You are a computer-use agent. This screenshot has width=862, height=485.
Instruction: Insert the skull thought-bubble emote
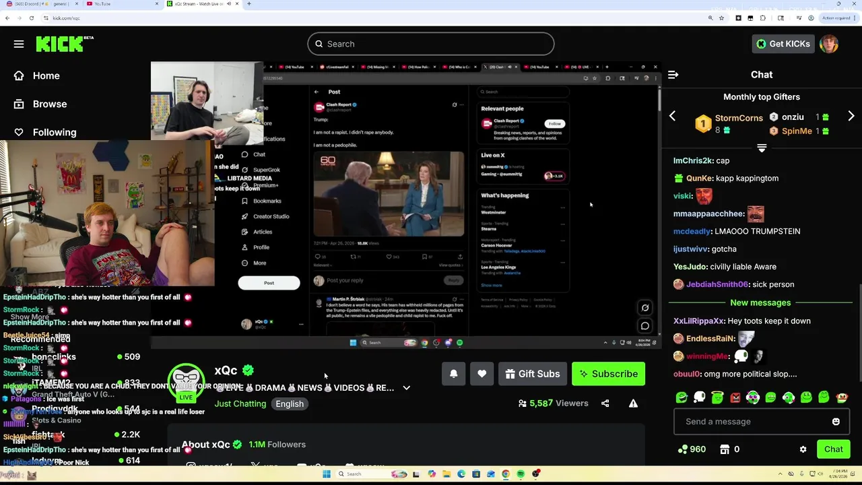coord(699,397)
